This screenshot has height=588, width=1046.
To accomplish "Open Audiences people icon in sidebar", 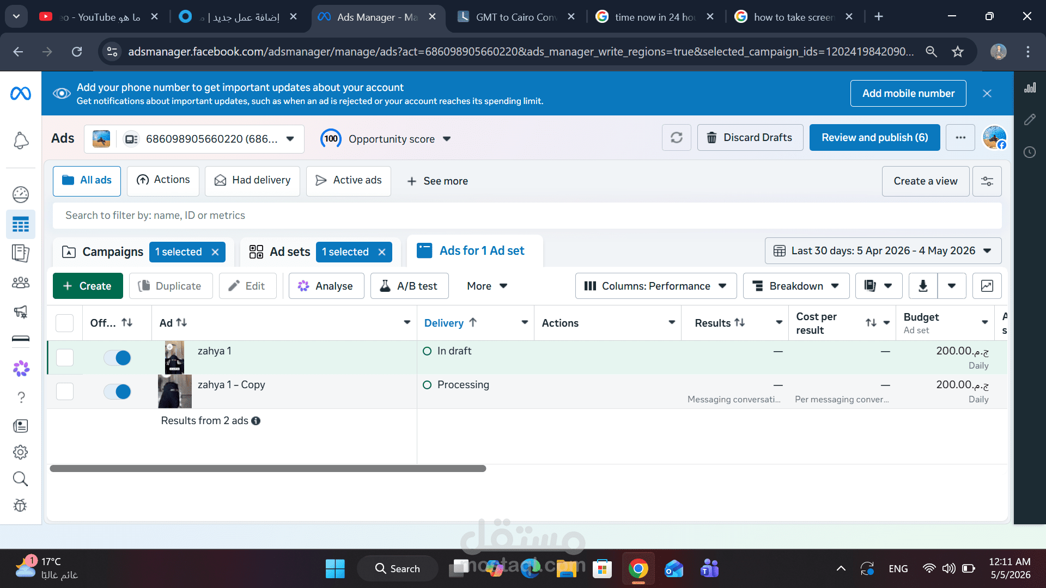I will (21, 283).
